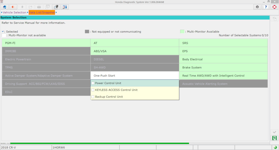Expand the One-Push Start system list
Screen dimensions: 279x150
pyautogui.click(x=135, y=76)
